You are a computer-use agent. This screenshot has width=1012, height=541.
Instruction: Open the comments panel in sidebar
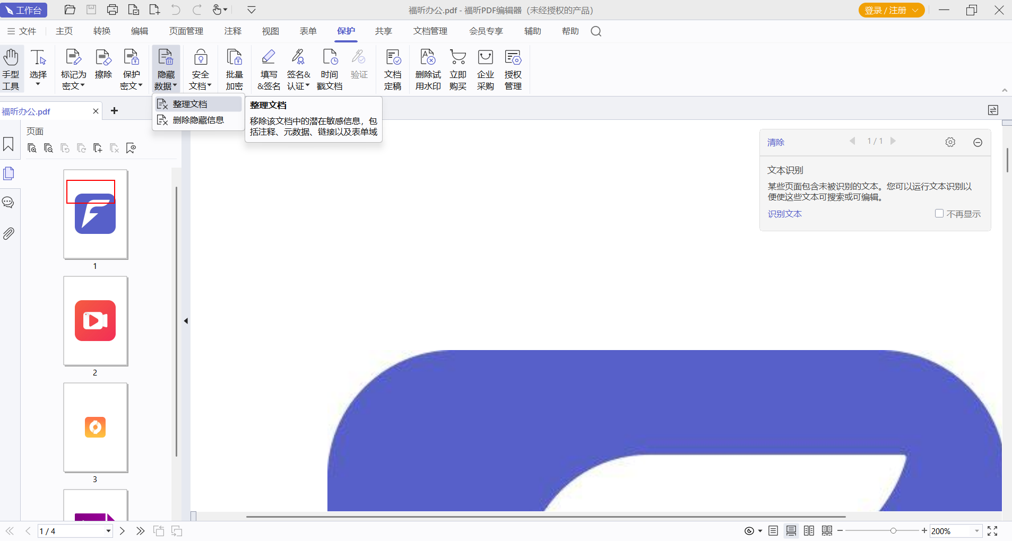(8, 203)
